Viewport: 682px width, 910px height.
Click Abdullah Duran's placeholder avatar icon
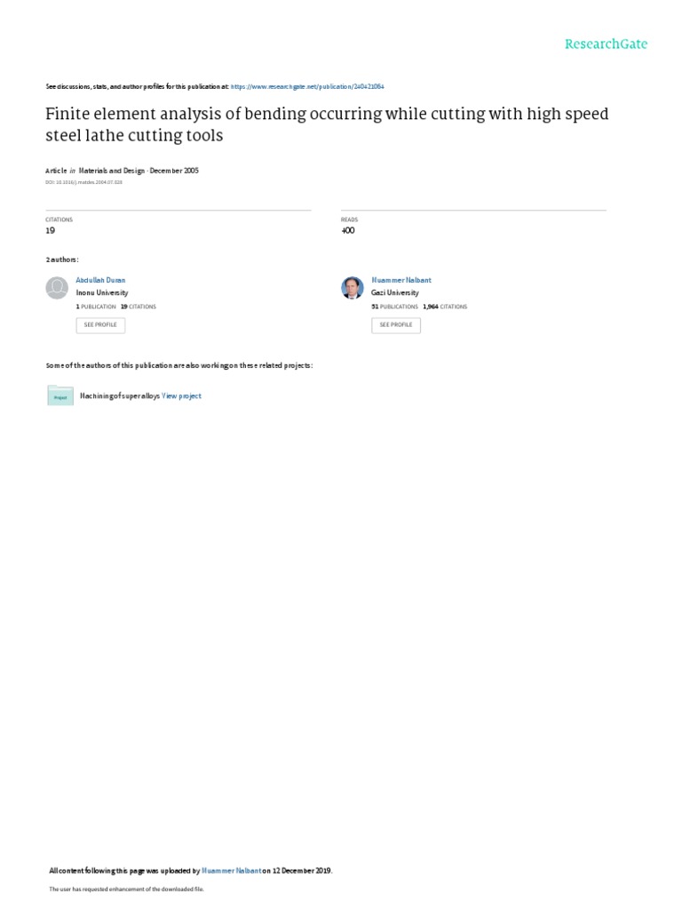point(57,288)
